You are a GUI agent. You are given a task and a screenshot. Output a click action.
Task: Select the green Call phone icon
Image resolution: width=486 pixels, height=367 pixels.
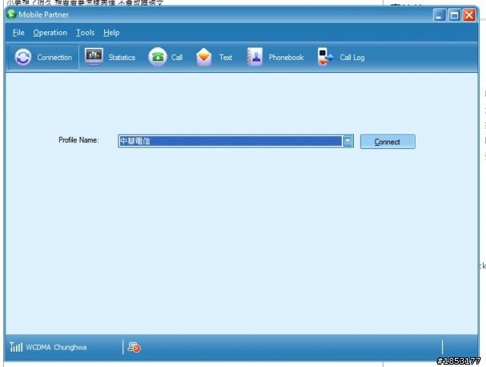[x=157, y=57]
